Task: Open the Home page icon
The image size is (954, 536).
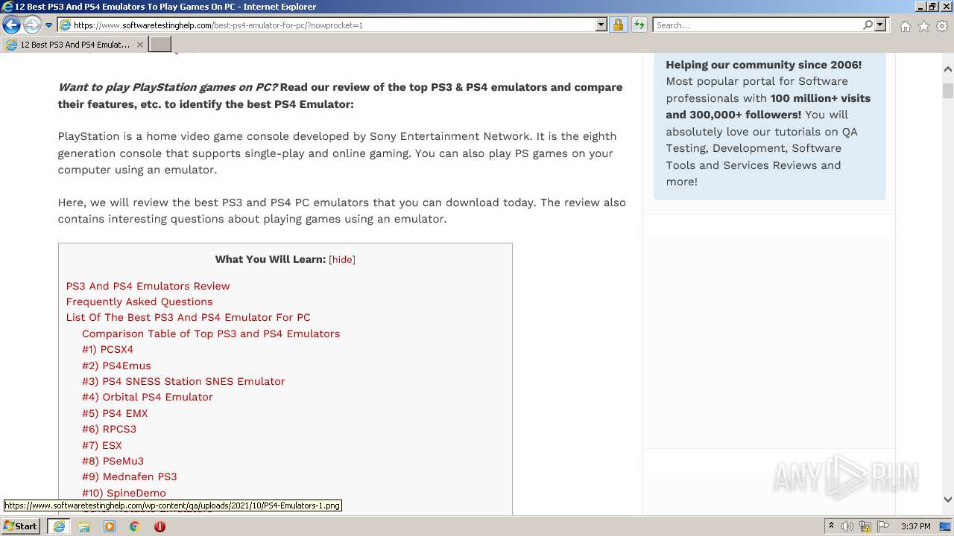Action: pos(905,26)
